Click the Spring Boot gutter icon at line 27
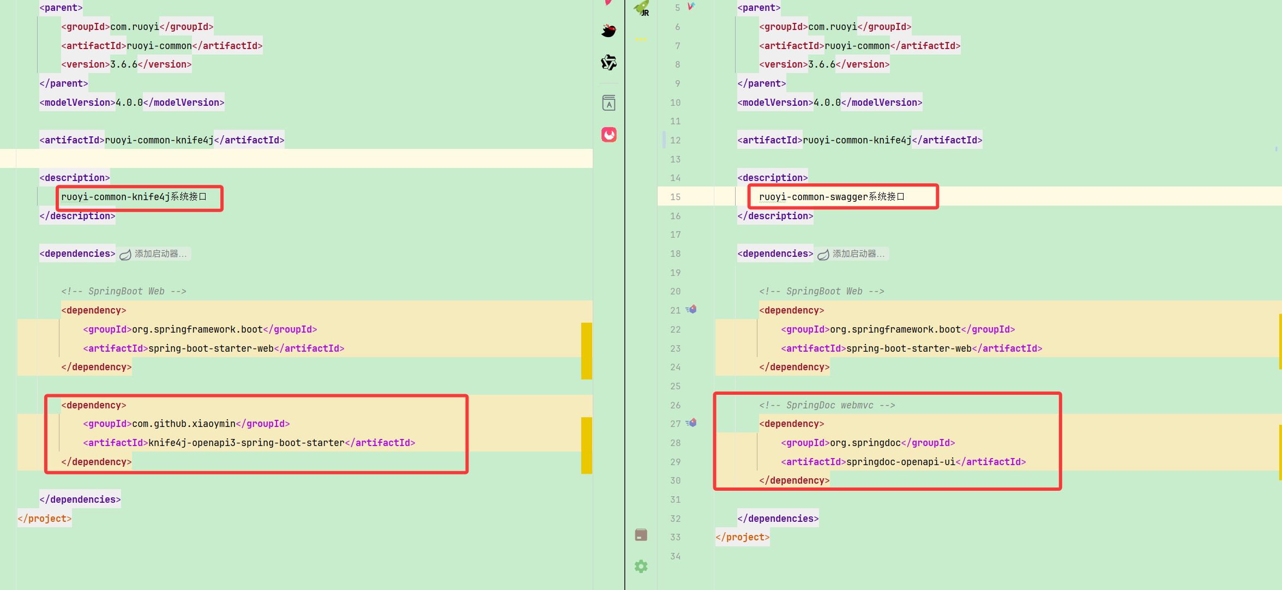The image size is (1282, 590). pos(691,423)
